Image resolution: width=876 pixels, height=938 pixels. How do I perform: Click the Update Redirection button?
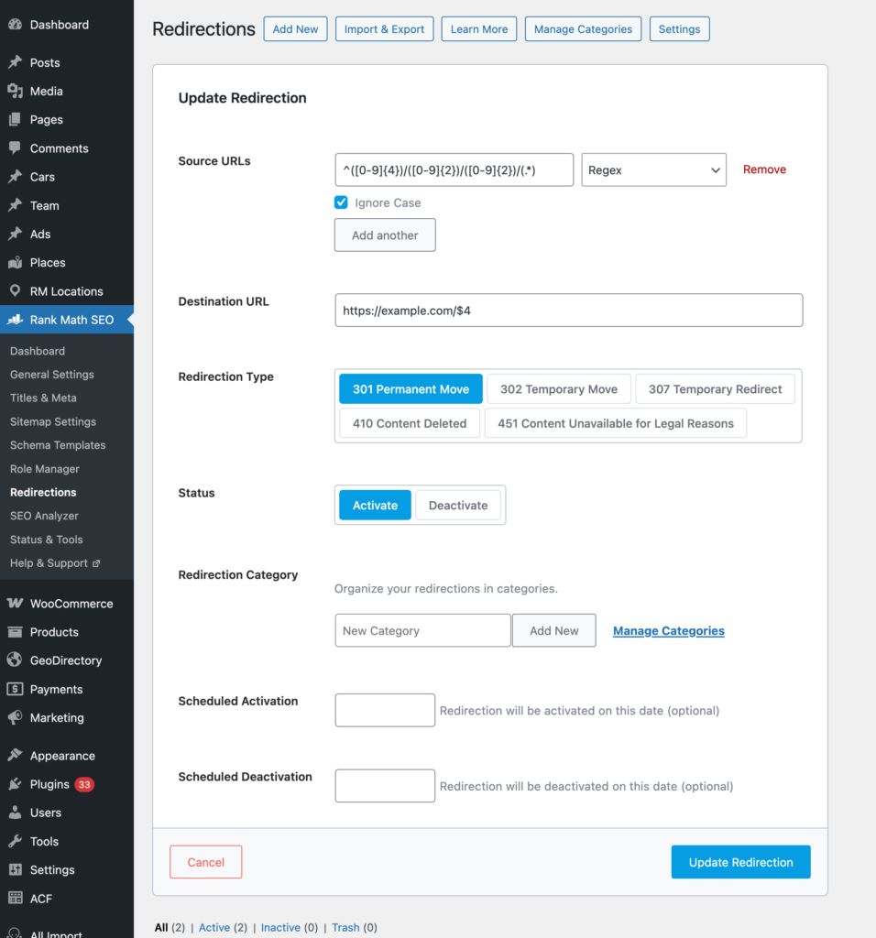(x=740, y=862)
